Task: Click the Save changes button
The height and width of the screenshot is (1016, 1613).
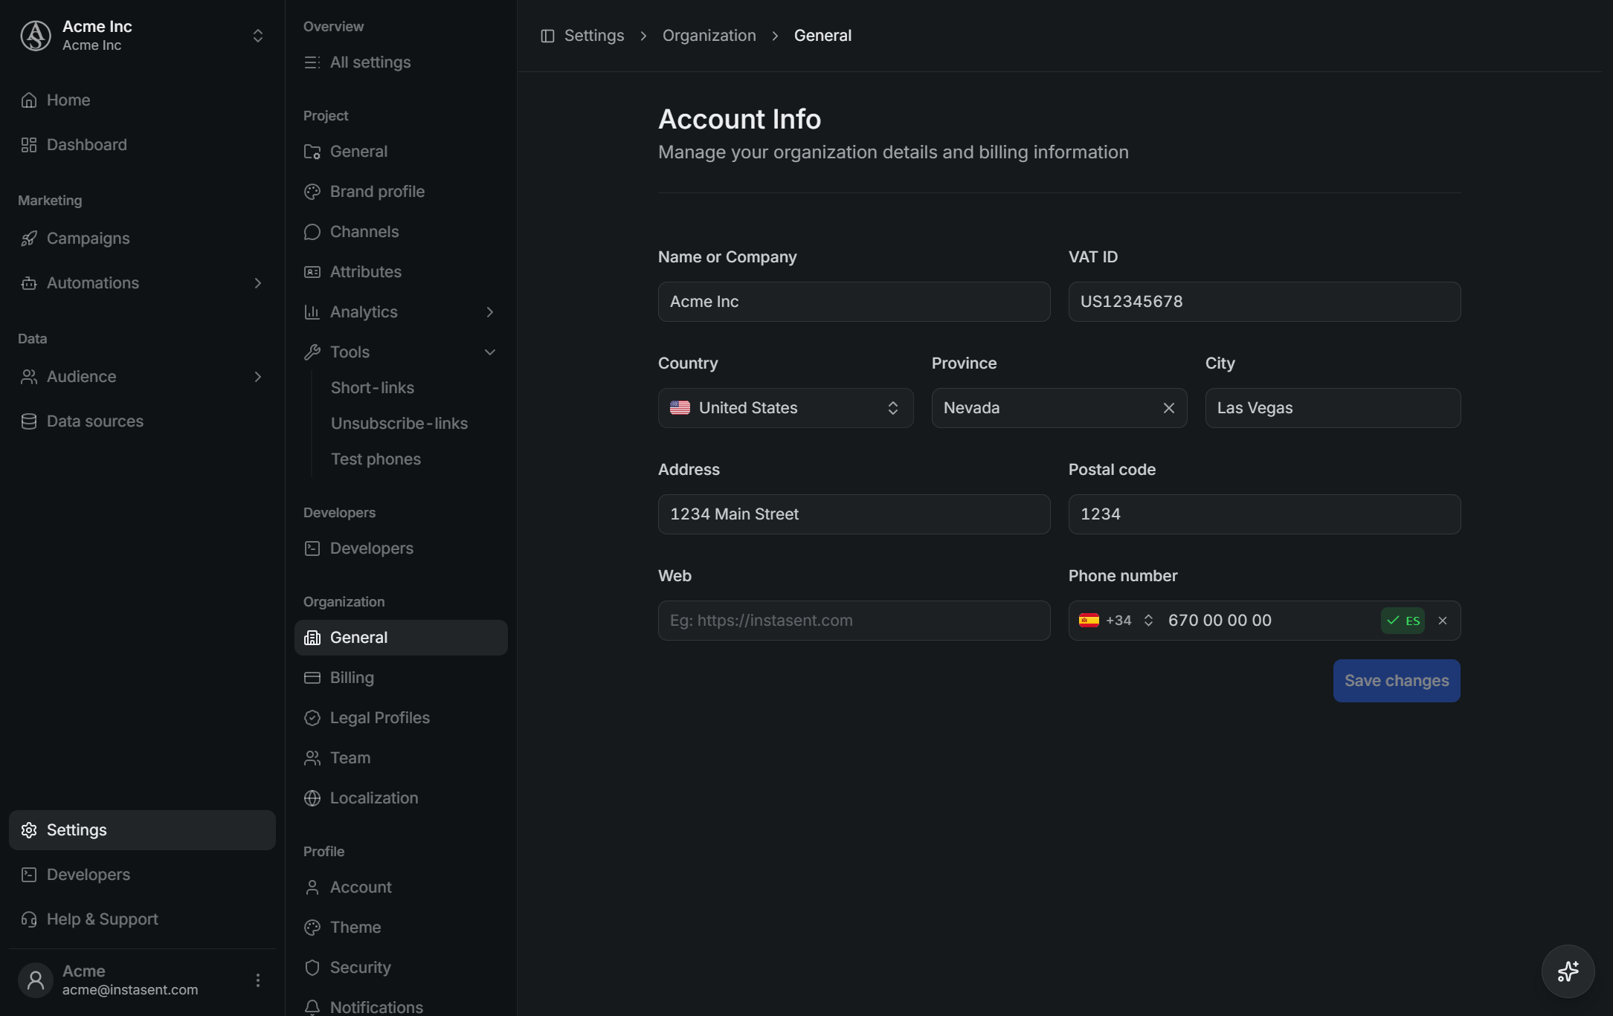Action: coord(1397,681)
